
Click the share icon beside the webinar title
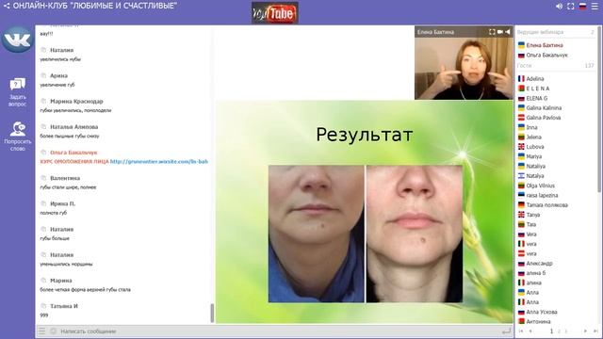point(7,6)
